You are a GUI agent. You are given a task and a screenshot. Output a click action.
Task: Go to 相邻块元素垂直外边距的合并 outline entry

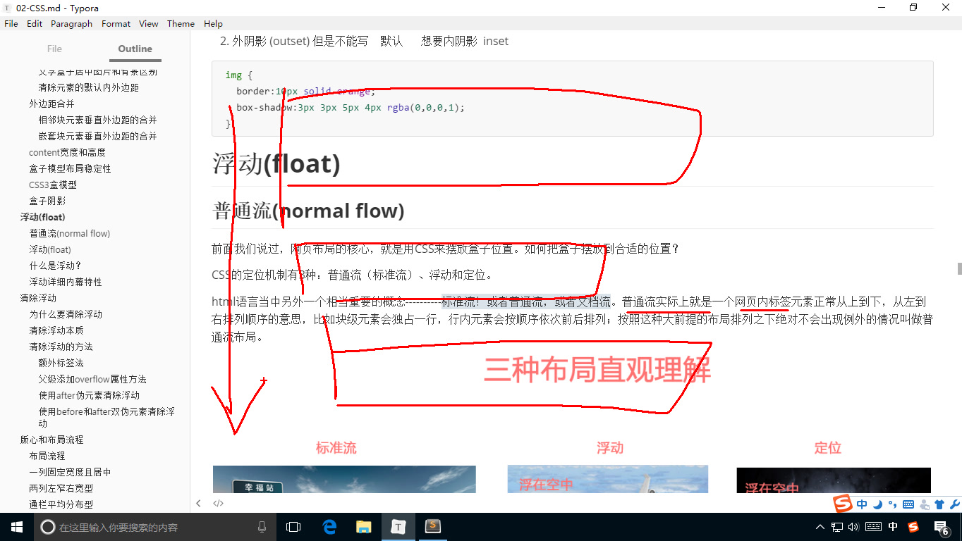point(98,120)
